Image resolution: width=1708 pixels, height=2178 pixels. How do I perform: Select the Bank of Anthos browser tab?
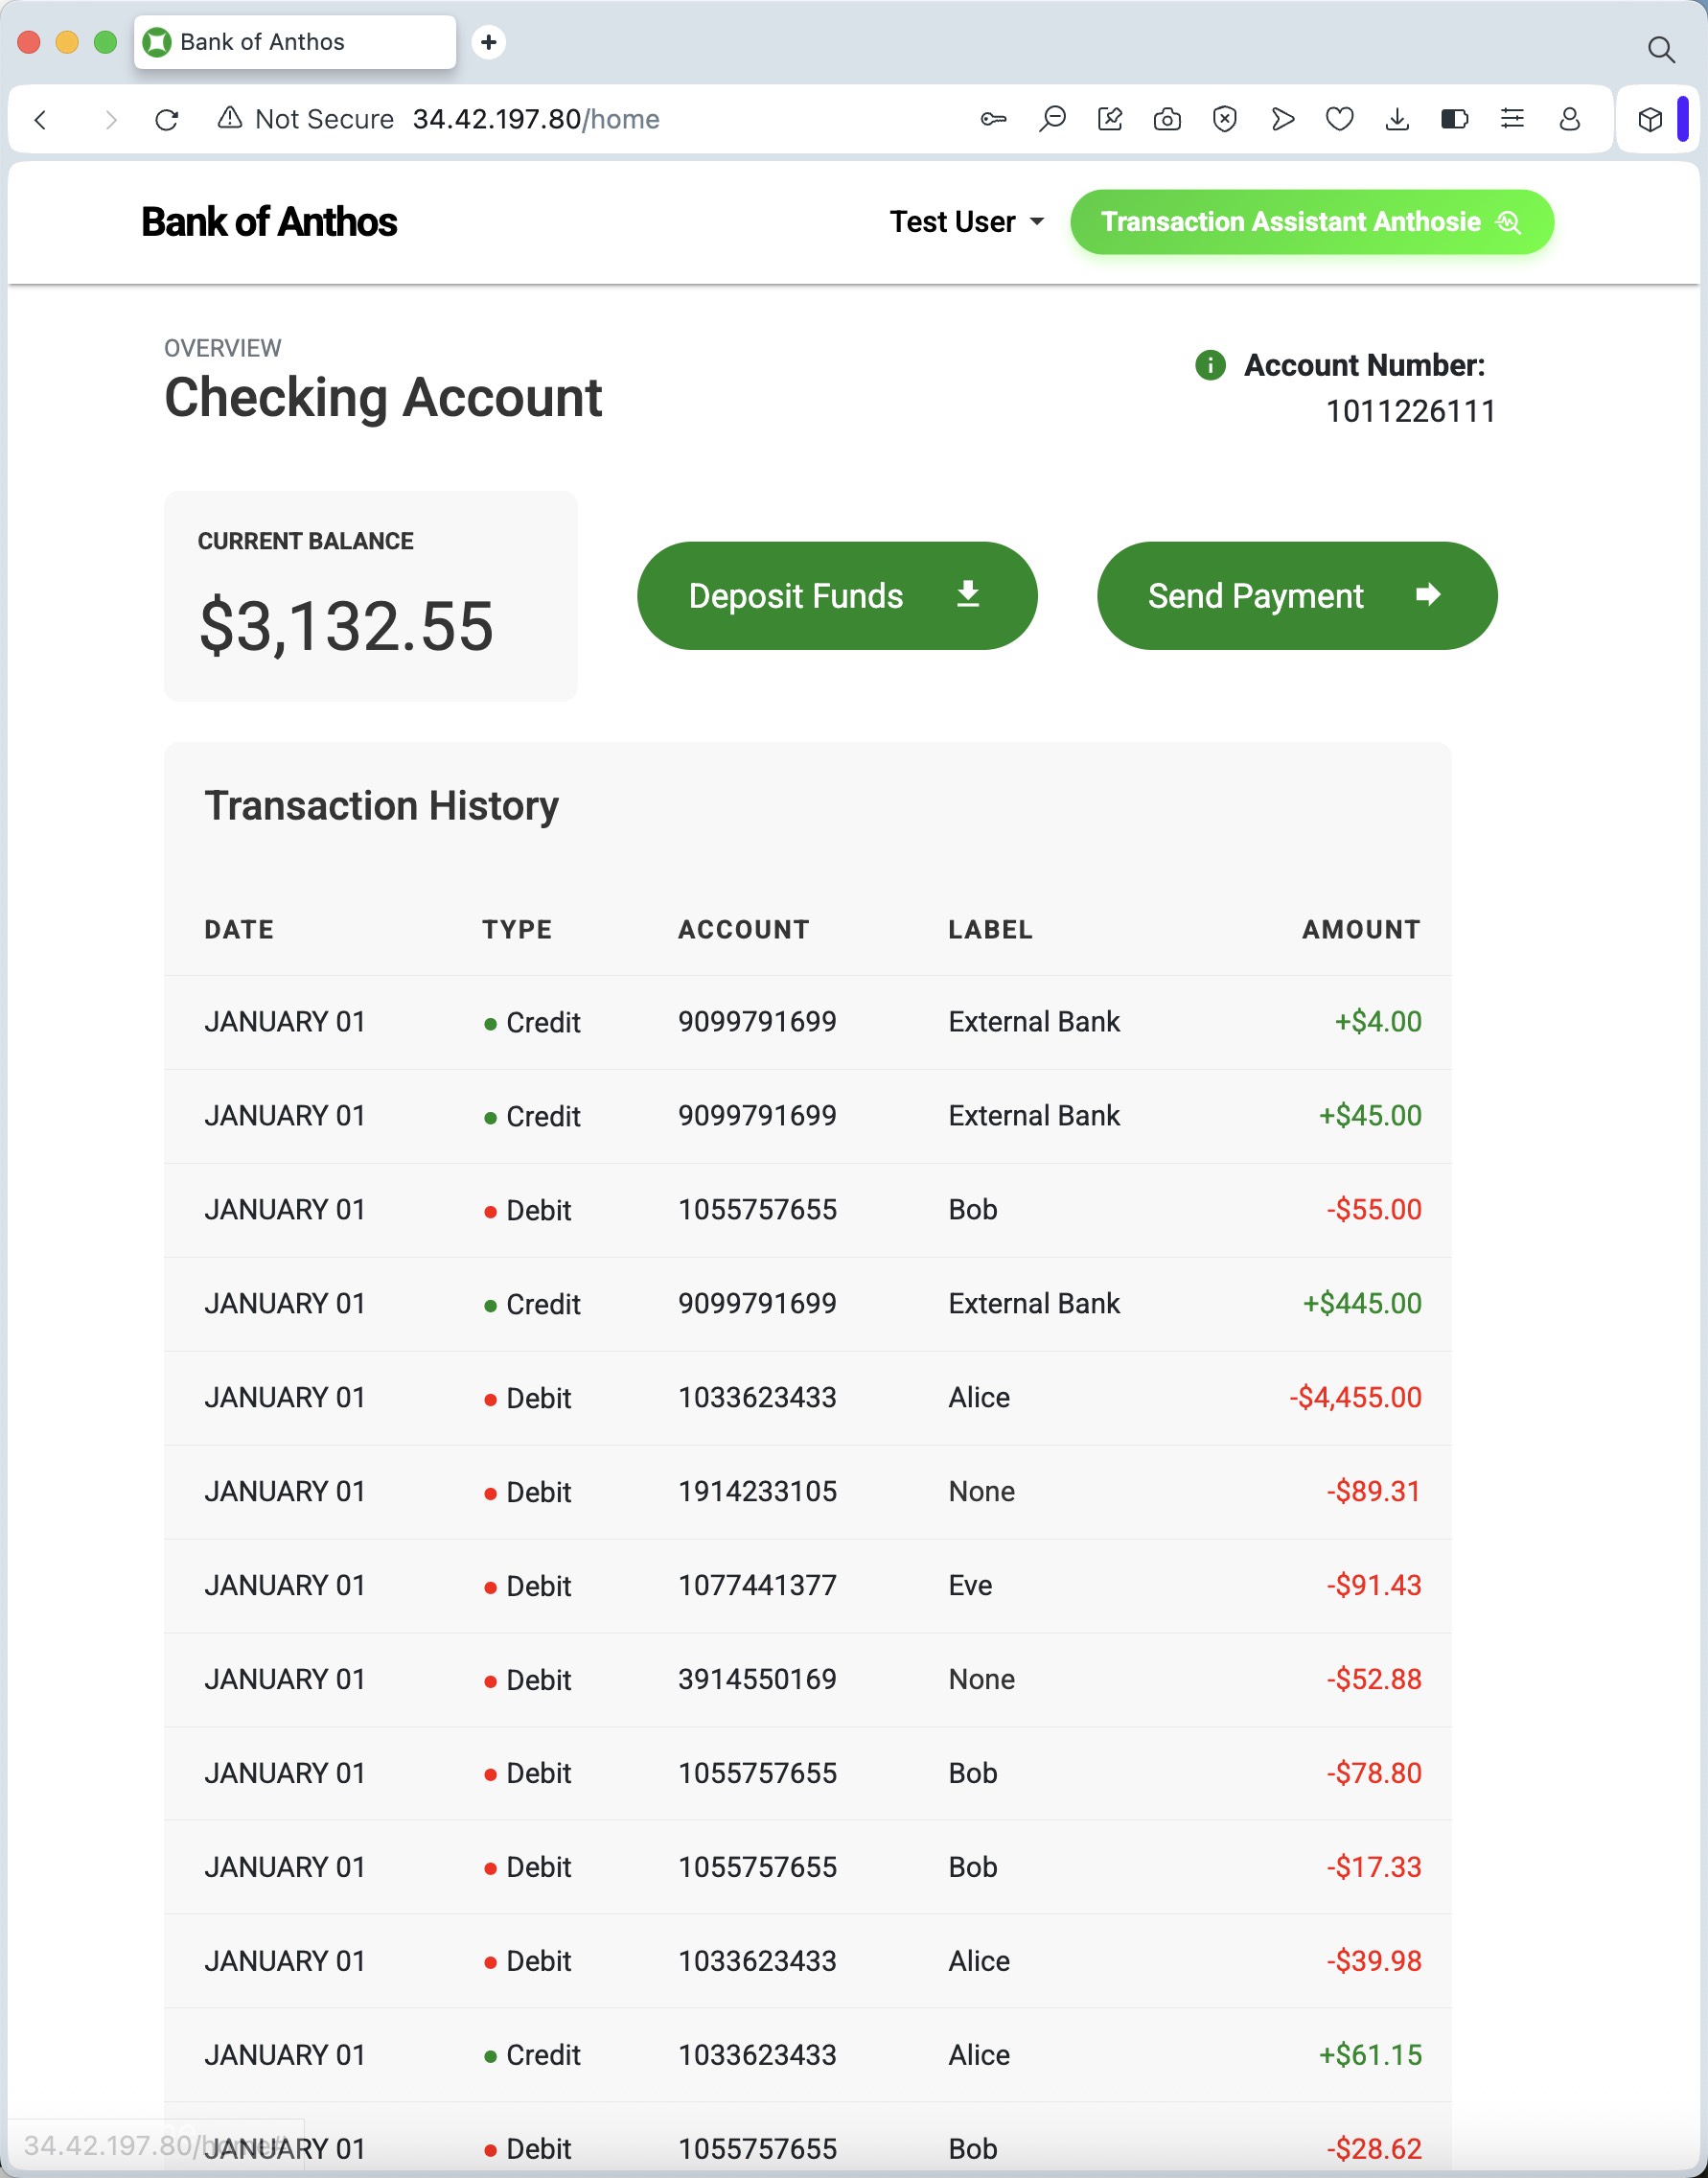click(295, 42)
